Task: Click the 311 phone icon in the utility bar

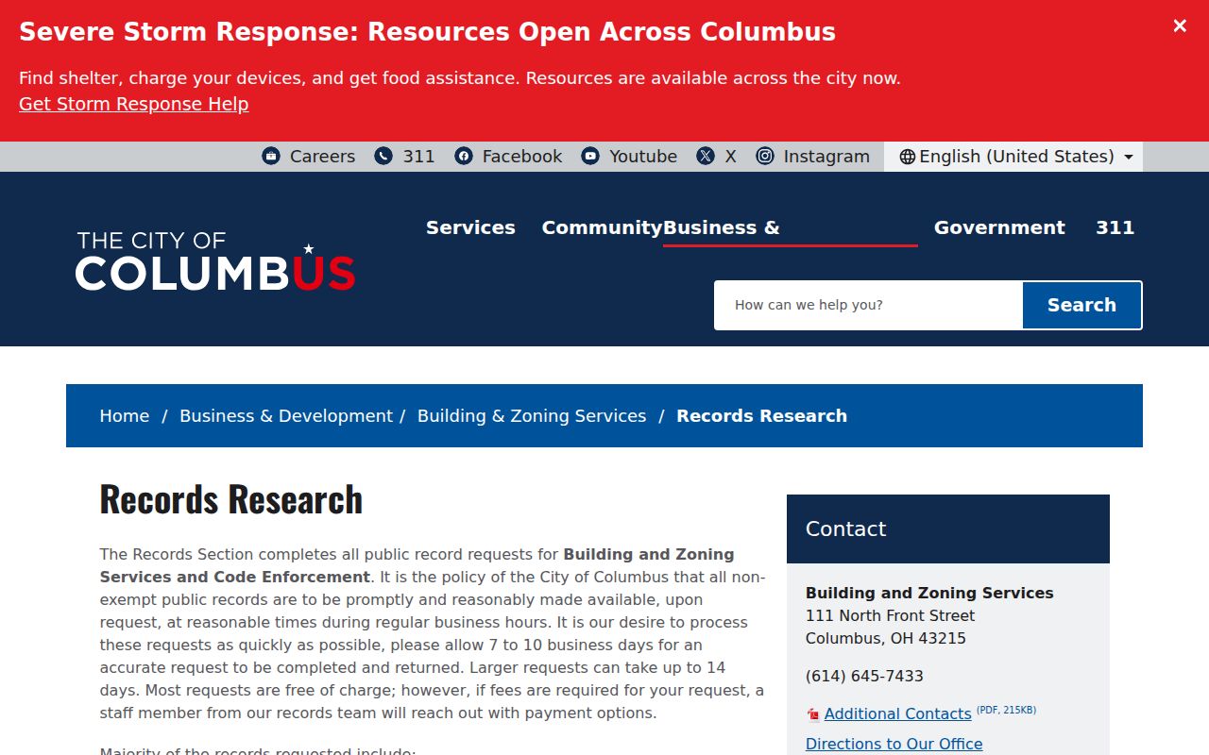Action: click(x=383, y=157)
